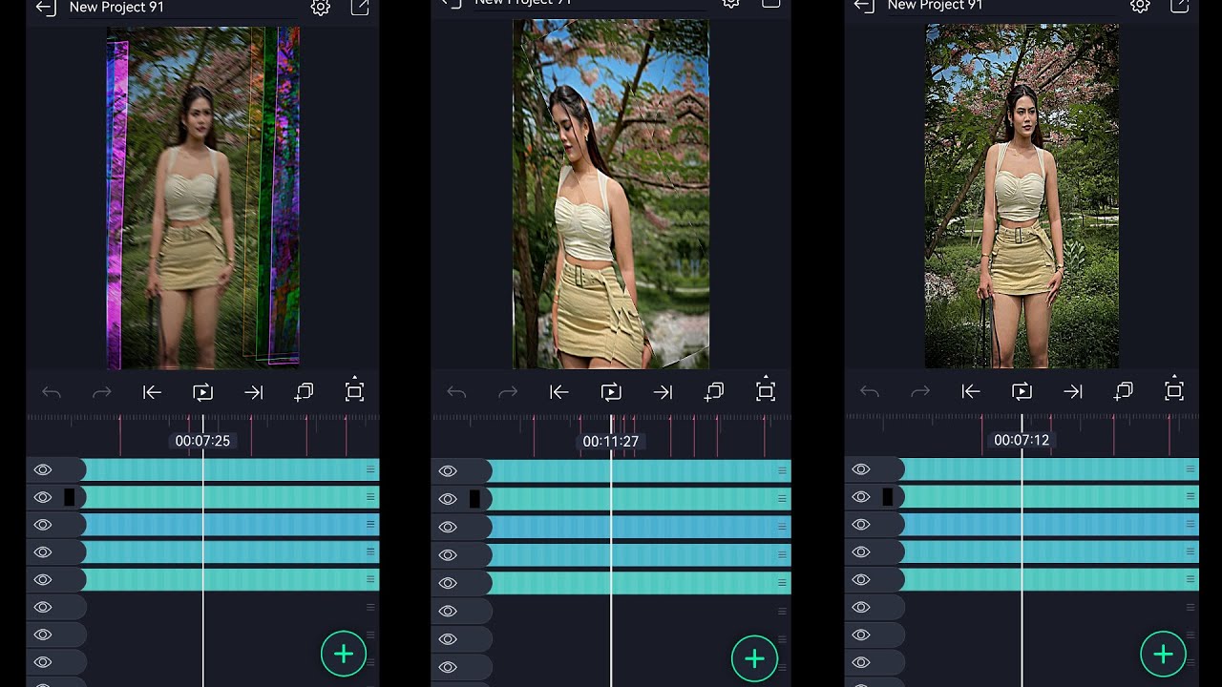Undo last action in the 00:11:27 editor

click(456, 392)
